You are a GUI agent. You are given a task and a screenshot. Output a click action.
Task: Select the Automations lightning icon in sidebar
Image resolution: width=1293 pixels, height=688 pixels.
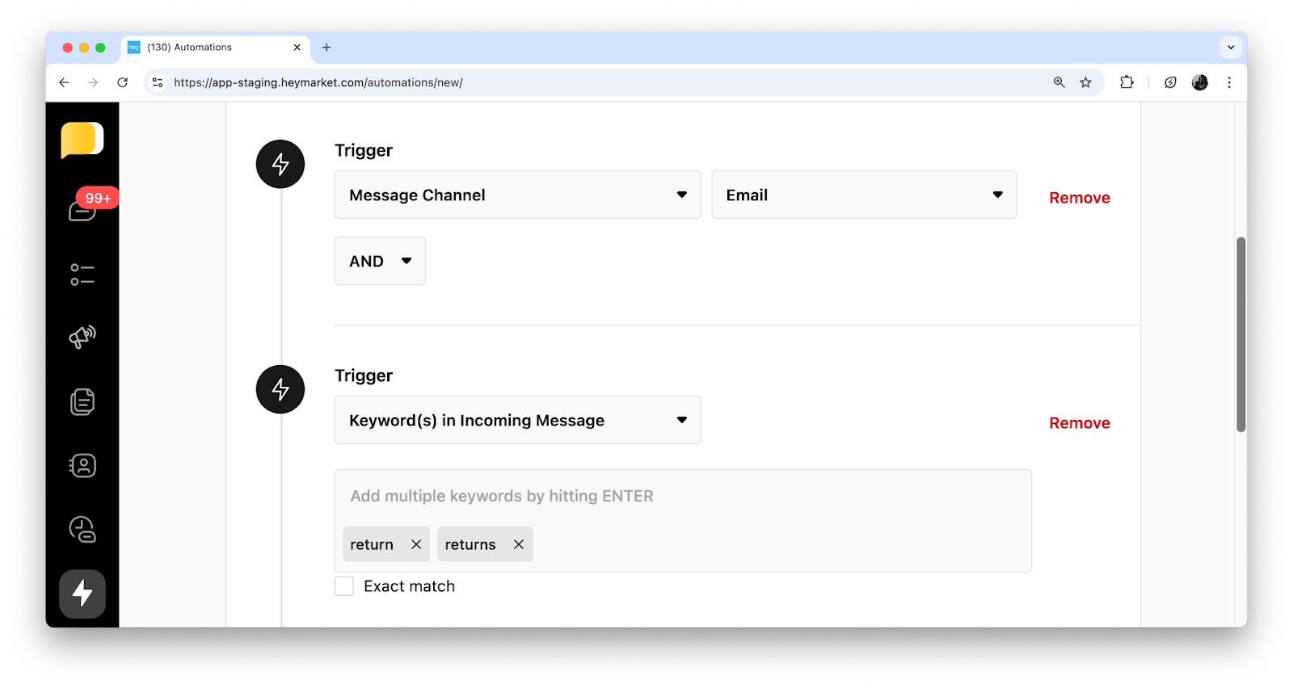point(82,594)
